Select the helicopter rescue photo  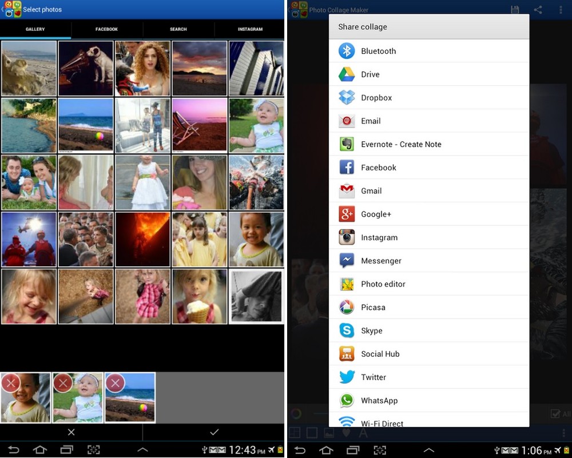point(29,239)
